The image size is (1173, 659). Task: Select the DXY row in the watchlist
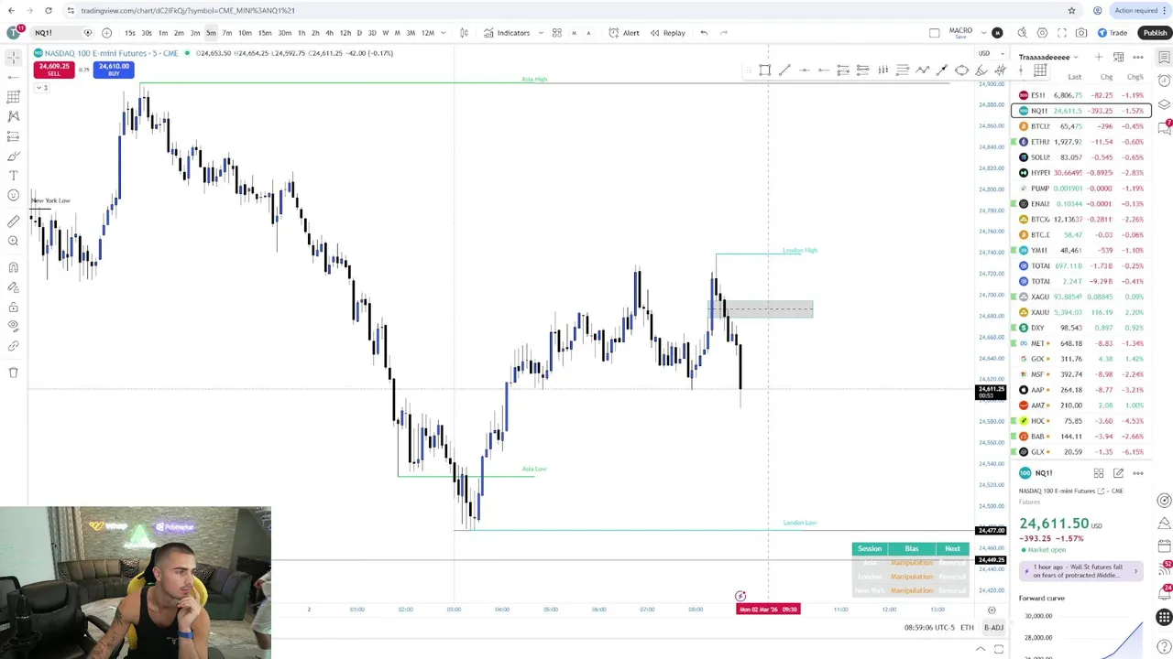(x=1081, y=328)
